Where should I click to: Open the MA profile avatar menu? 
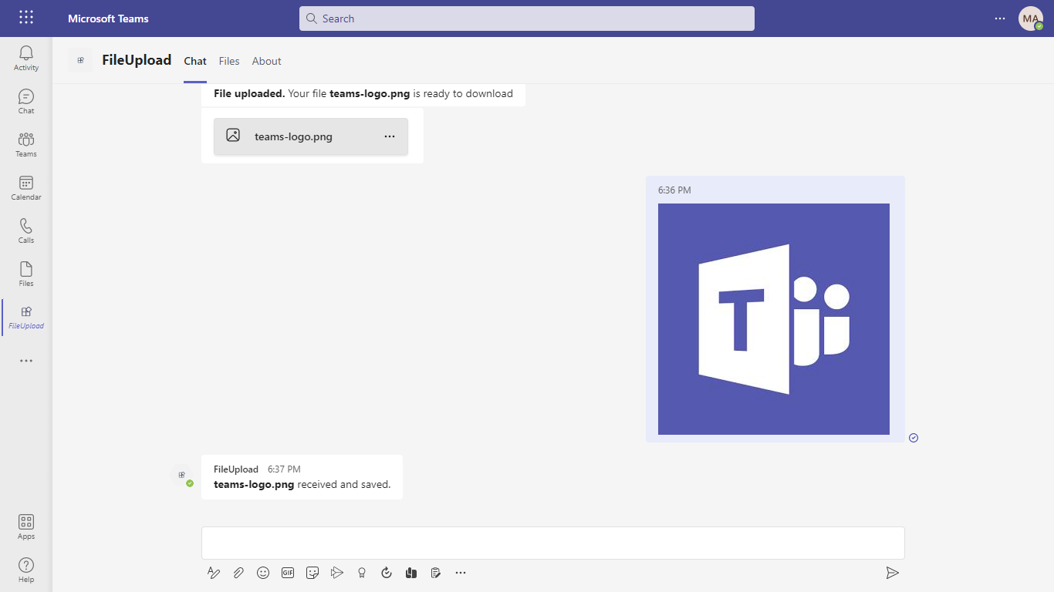(x=1031, y=18)
